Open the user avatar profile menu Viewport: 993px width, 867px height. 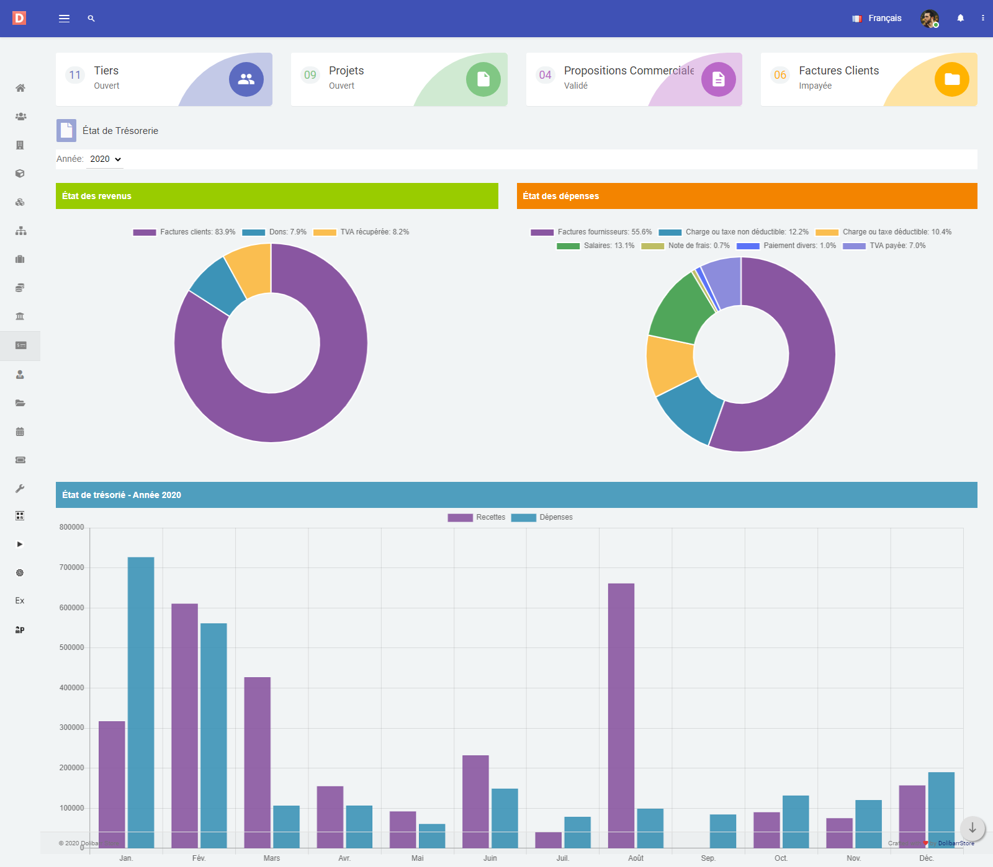pos(929,19)
